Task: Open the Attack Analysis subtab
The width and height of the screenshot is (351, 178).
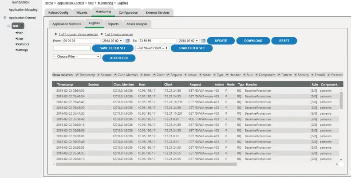Action: click(137, 24)
